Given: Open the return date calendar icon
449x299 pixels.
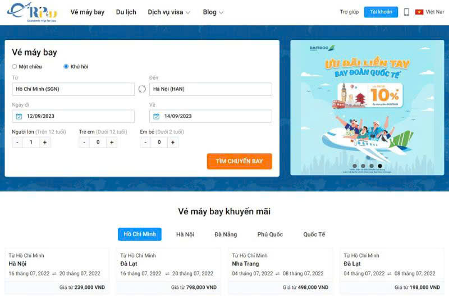Looking at the screenshot, I should pos(157,116).
